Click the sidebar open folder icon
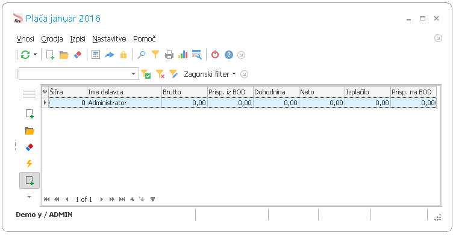This screenshot has height=235, width=453. tap(30, 130)
